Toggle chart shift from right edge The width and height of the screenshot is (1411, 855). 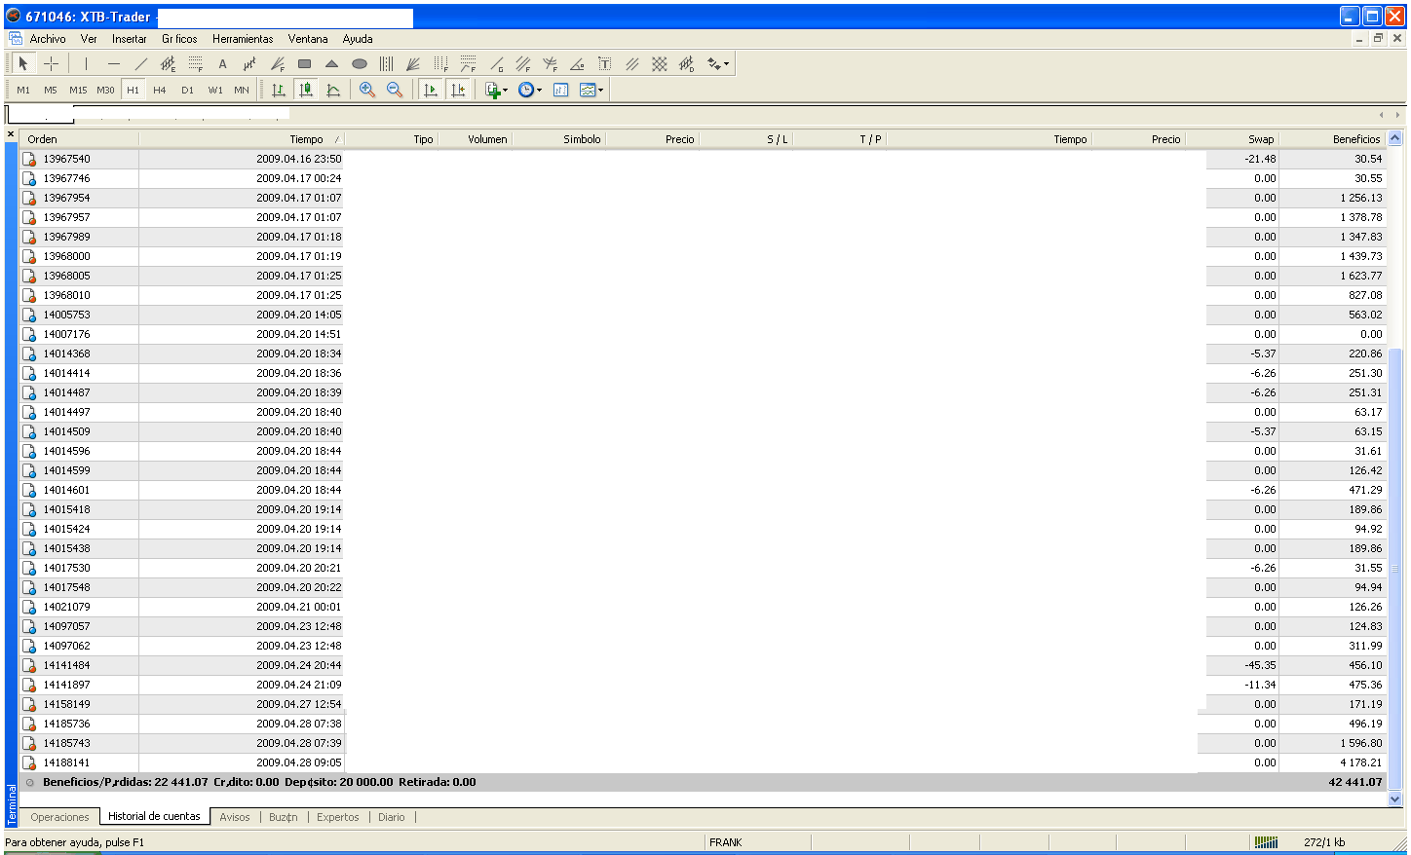457,90
